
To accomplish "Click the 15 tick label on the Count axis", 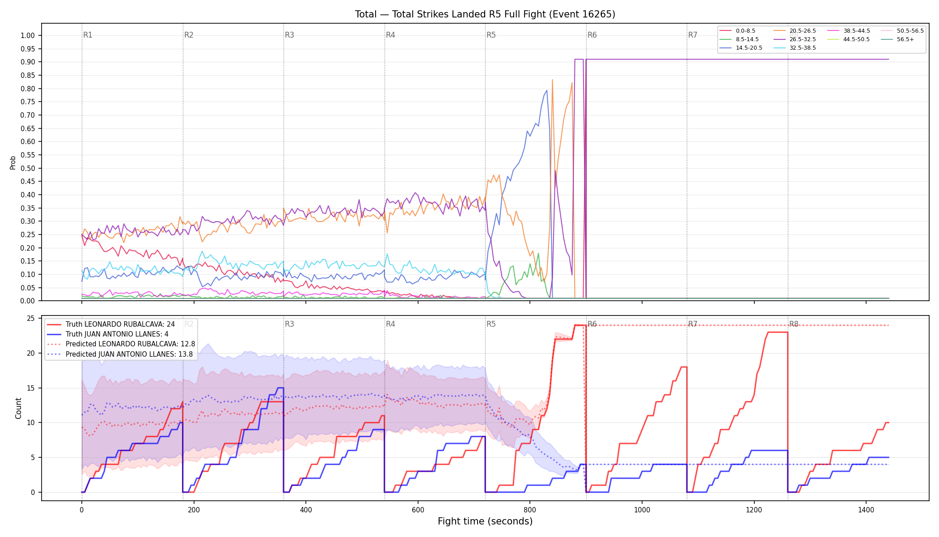I will tap(31, 388).
